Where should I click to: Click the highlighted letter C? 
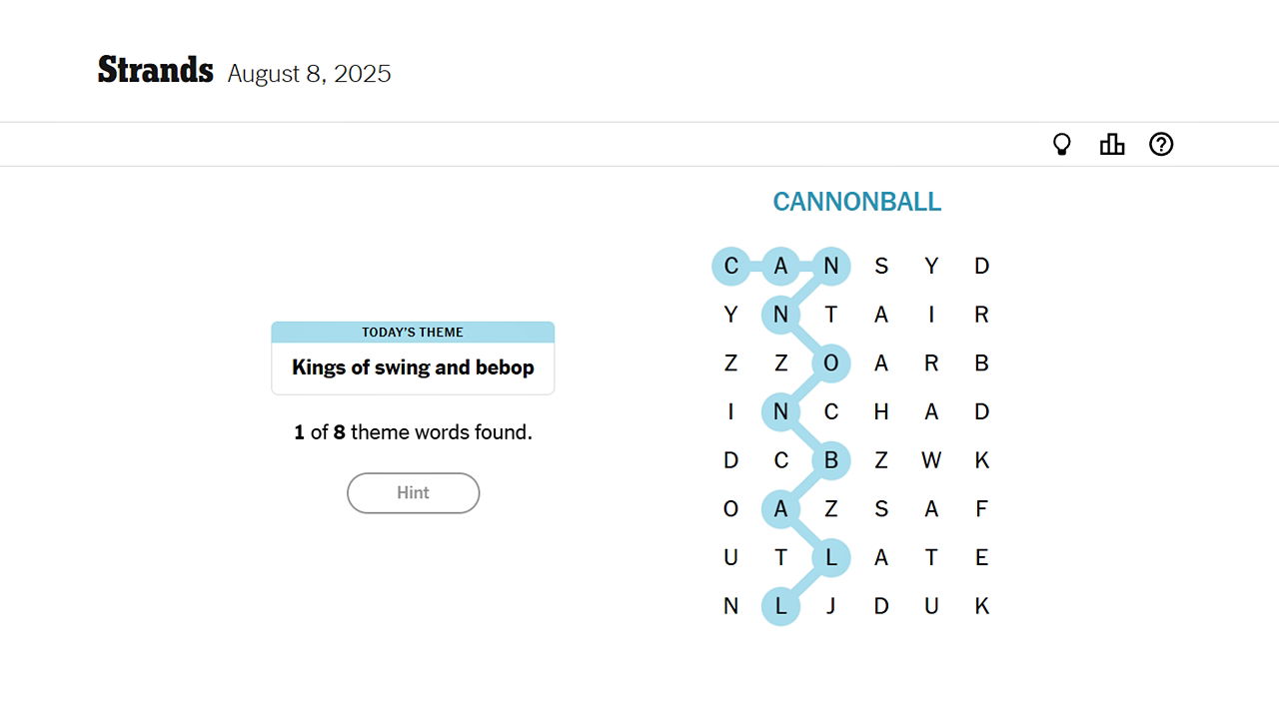[730, 267]
